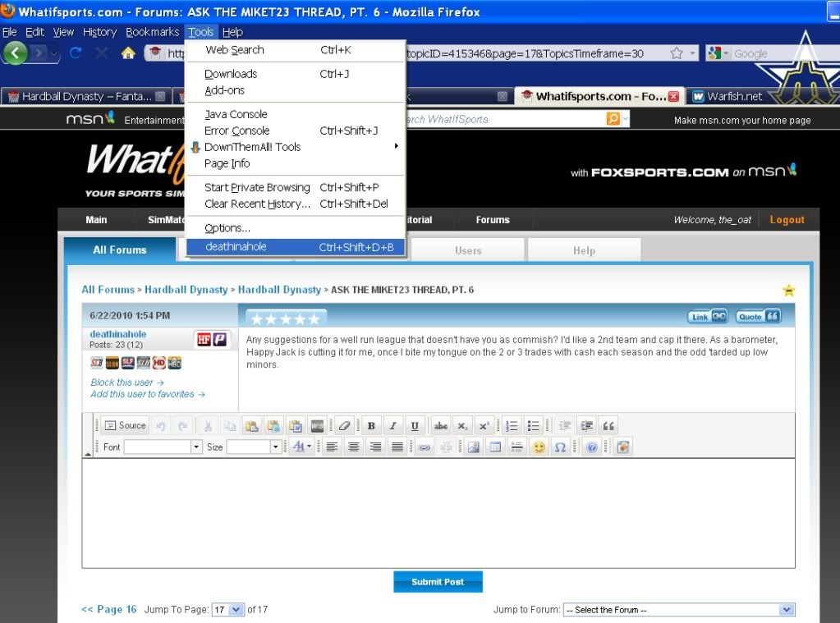Image resolution: width=840 pixels, height=623 pixels.
Task: Click inside the post message text area
Action: (438, 512)
